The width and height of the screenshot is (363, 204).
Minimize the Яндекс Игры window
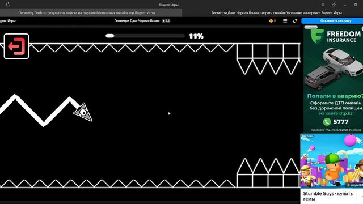pos(345,5)
